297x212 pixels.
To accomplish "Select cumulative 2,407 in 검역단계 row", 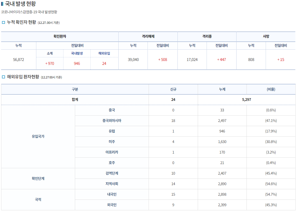I will click(x=222, y=173).
